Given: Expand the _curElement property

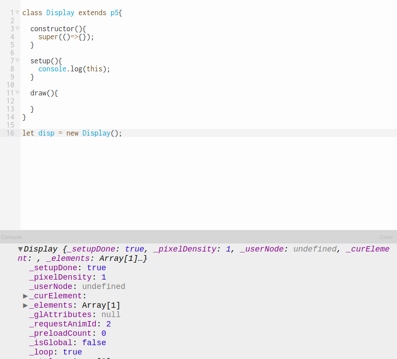Looking at the screenshot, I should (25, 296).
